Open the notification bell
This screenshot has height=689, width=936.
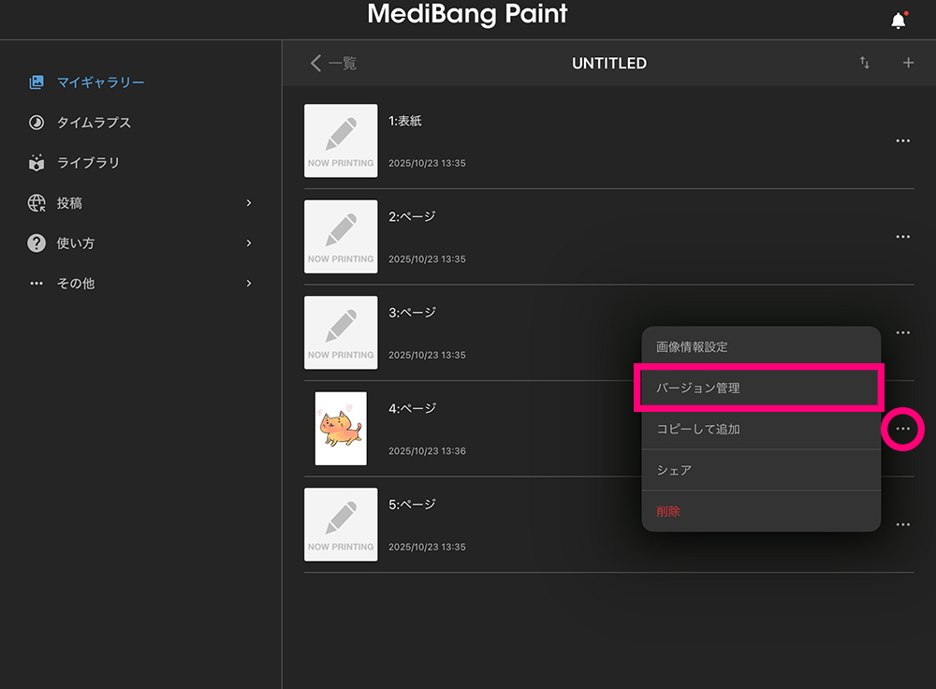[x=899, y=21]
